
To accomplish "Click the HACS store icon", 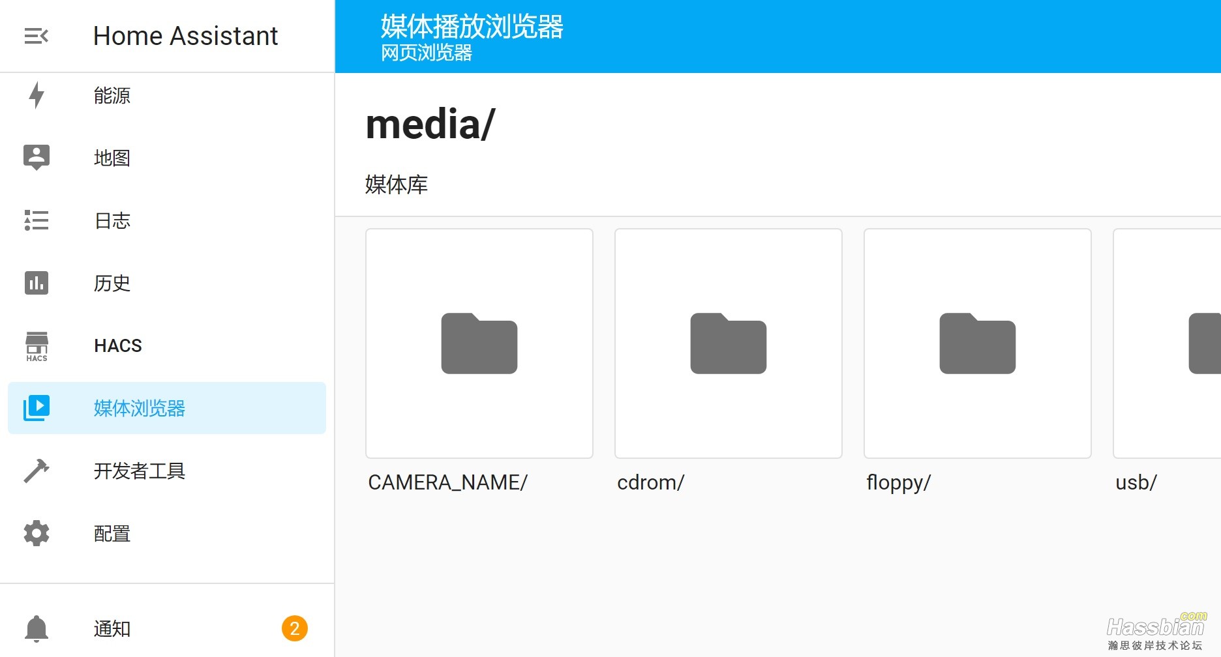I will (x=37, y=346).
